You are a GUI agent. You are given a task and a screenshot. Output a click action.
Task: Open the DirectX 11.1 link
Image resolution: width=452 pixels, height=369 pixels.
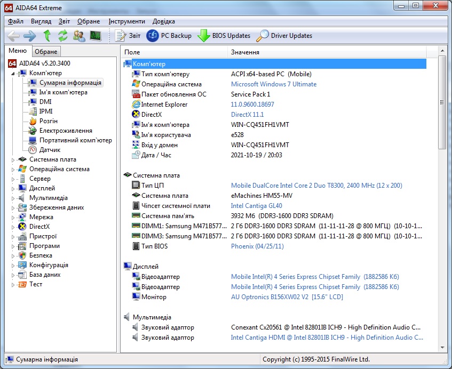pyautogui.click(x=247, y=114)
